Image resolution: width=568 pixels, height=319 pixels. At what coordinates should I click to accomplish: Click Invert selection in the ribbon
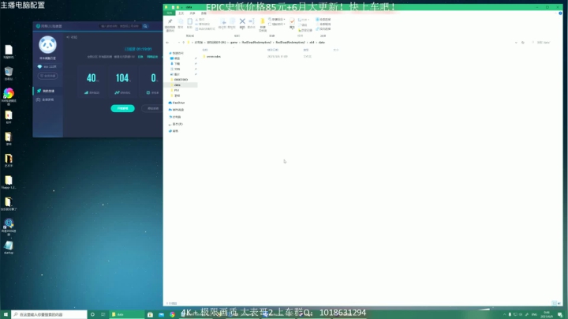pos(323,28)
